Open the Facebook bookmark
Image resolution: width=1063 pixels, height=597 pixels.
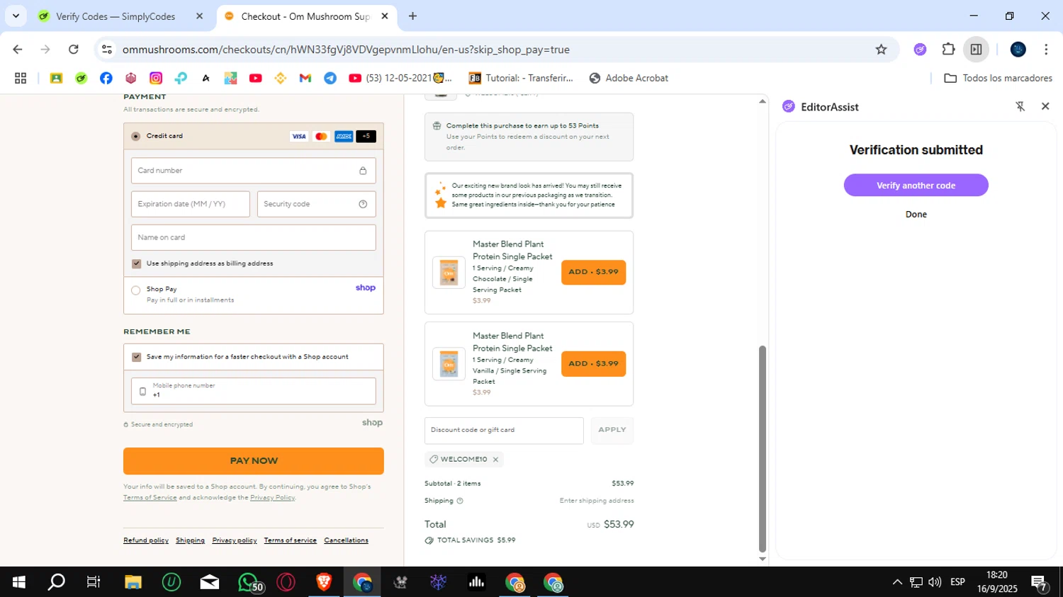tap(106, 79)
